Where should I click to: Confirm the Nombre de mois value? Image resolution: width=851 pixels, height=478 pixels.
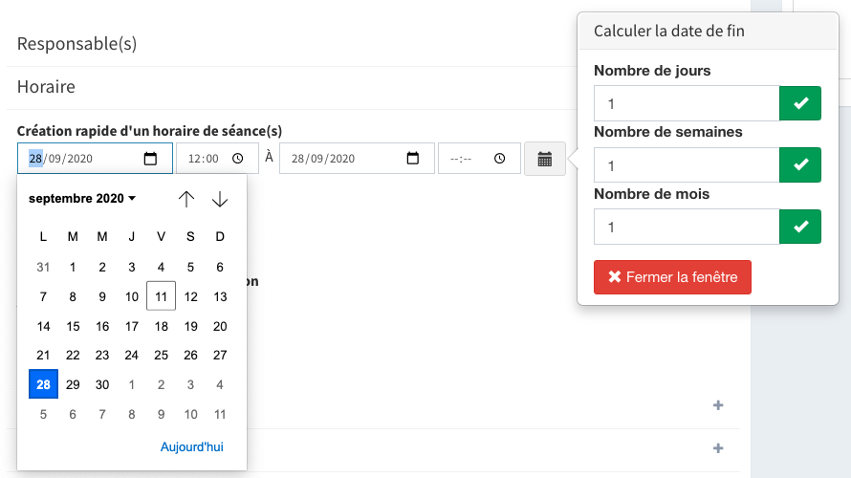coord(800,227)
